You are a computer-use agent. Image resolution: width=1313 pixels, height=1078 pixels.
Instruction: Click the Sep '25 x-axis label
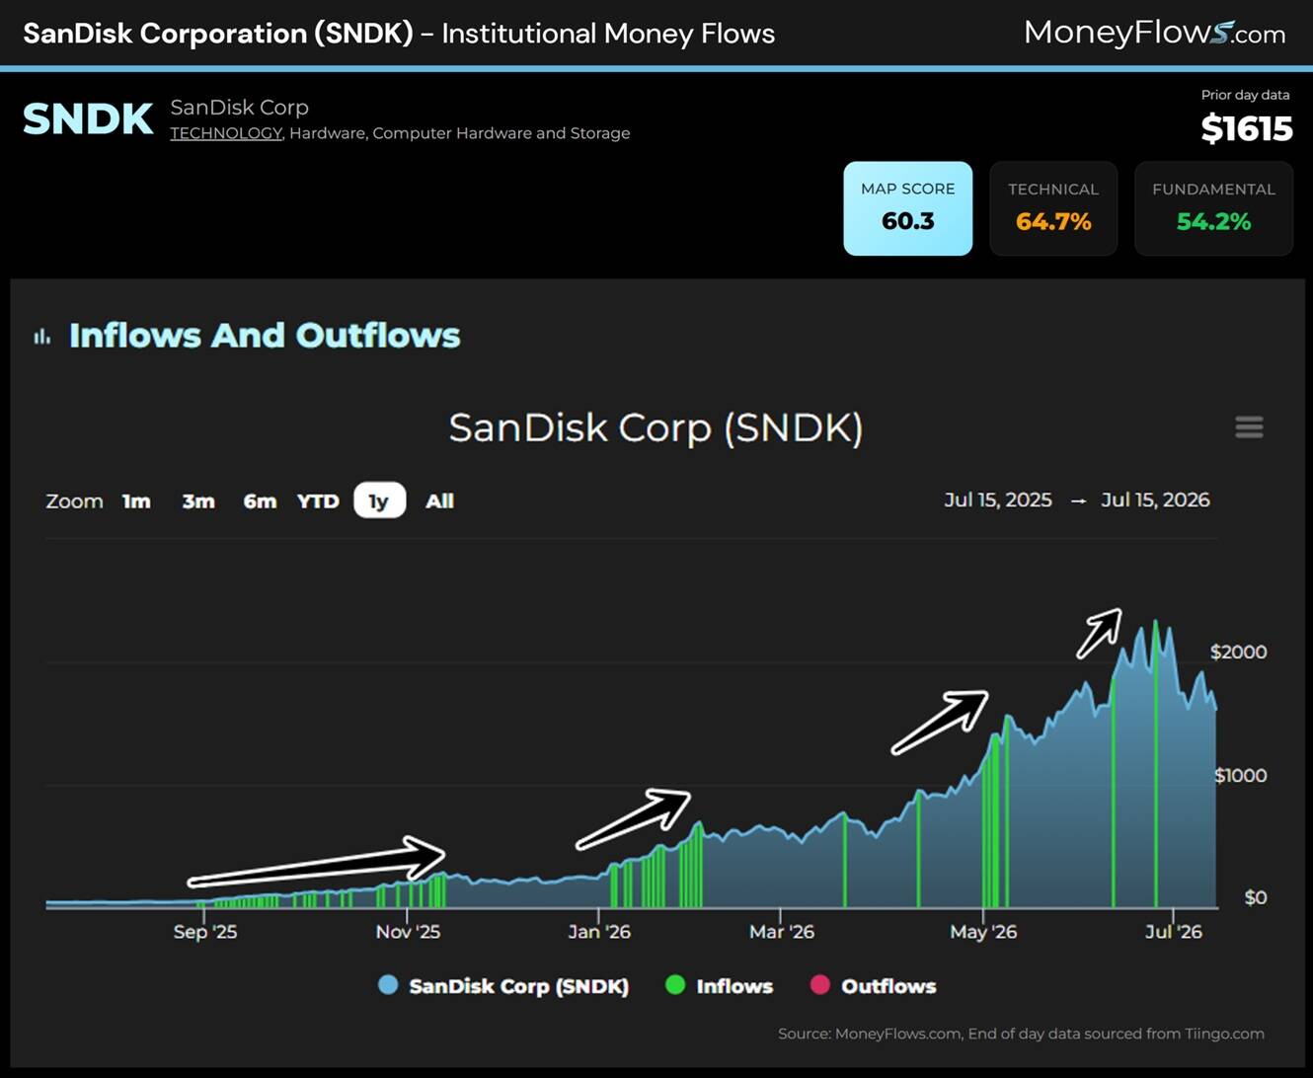pyautogui.click(x=204, y=931)
